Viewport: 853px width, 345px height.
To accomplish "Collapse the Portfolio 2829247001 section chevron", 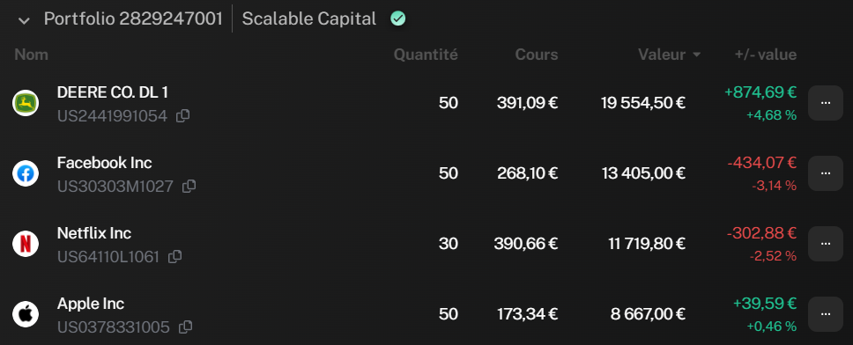I will click(x=24, y=20).
